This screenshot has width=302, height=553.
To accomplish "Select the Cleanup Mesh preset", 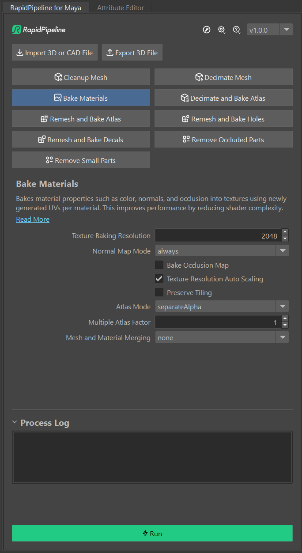I will [81, 77].
